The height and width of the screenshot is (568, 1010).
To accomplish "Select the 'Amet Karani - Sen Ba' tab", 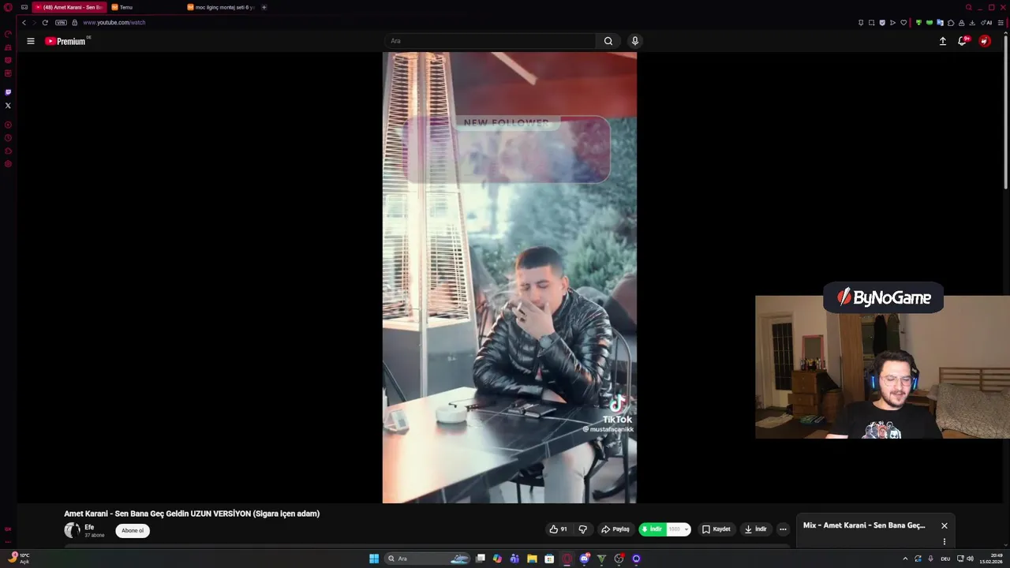I will pyautogui.click(x=69, y=7).
